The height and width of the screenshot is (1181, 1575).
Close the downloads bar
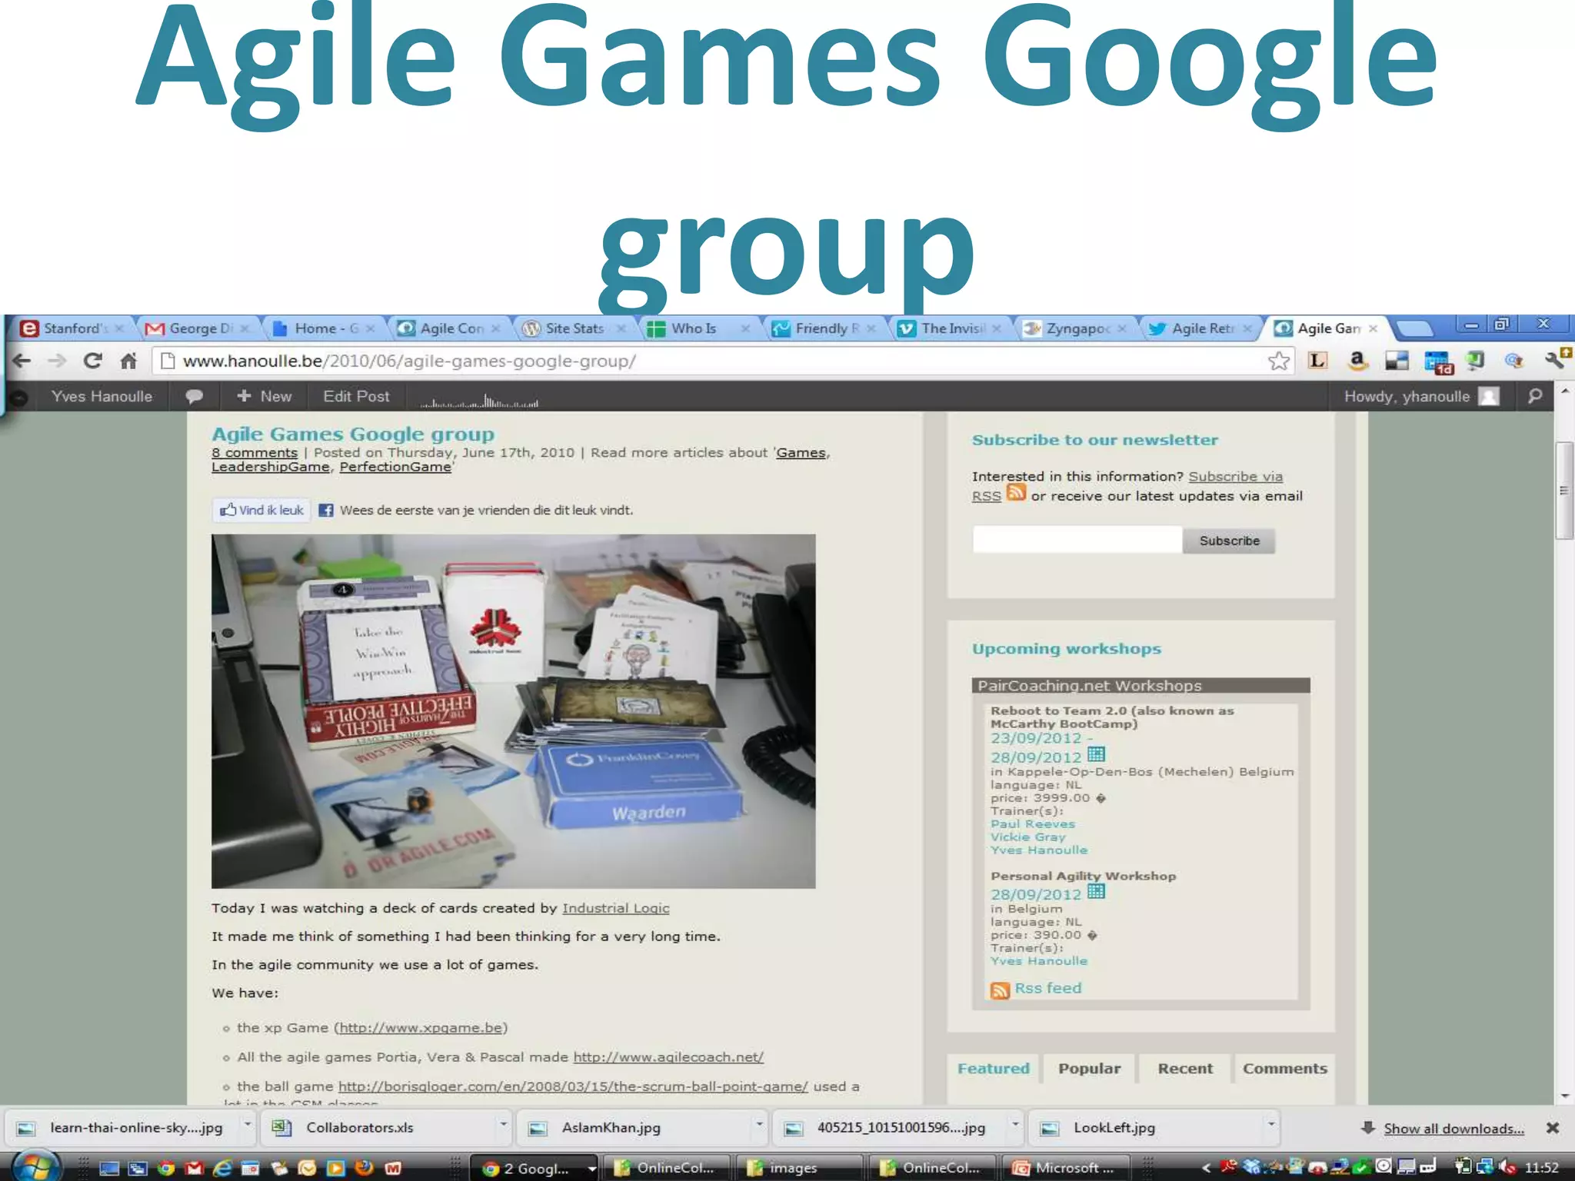coord(1553,1128)
